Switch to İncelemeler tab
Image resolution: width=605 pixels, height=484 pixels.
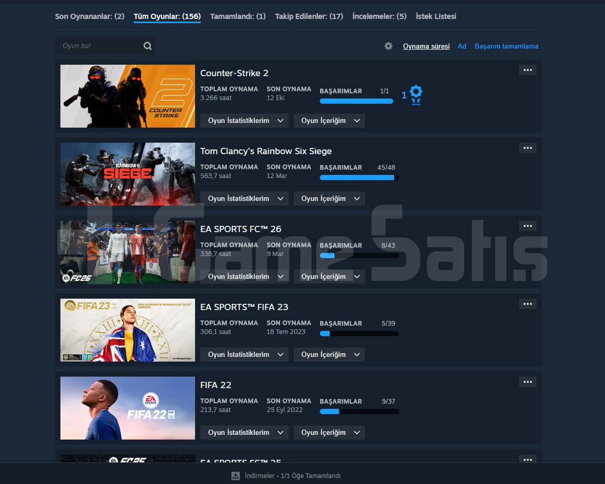click(x=379, y=16)
